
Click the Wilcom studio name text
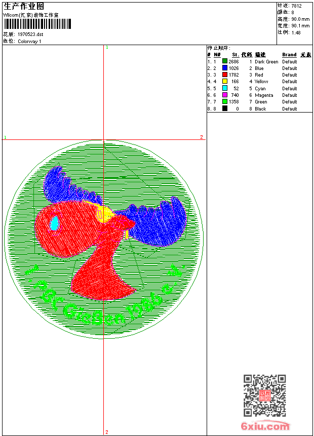tap(31, 15)
